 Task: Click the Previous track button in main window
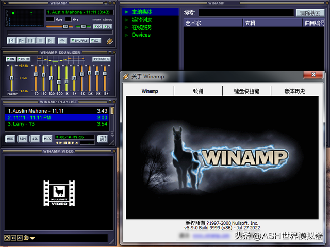11,40
